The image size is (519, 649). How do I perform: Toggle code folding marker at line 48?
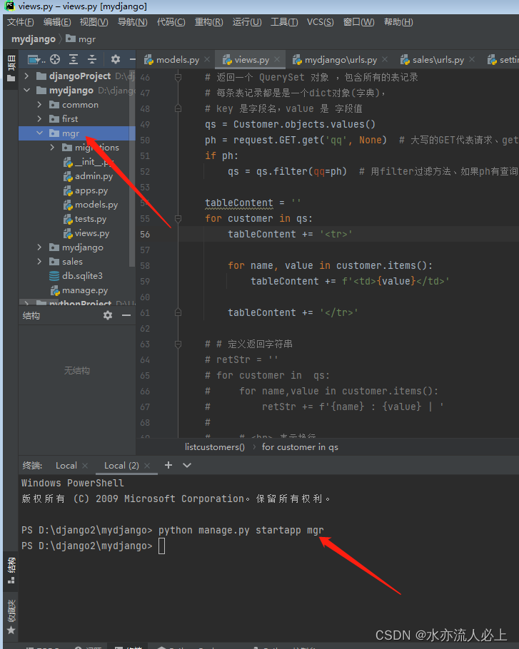pyautogui.click(x=178, y=108)
